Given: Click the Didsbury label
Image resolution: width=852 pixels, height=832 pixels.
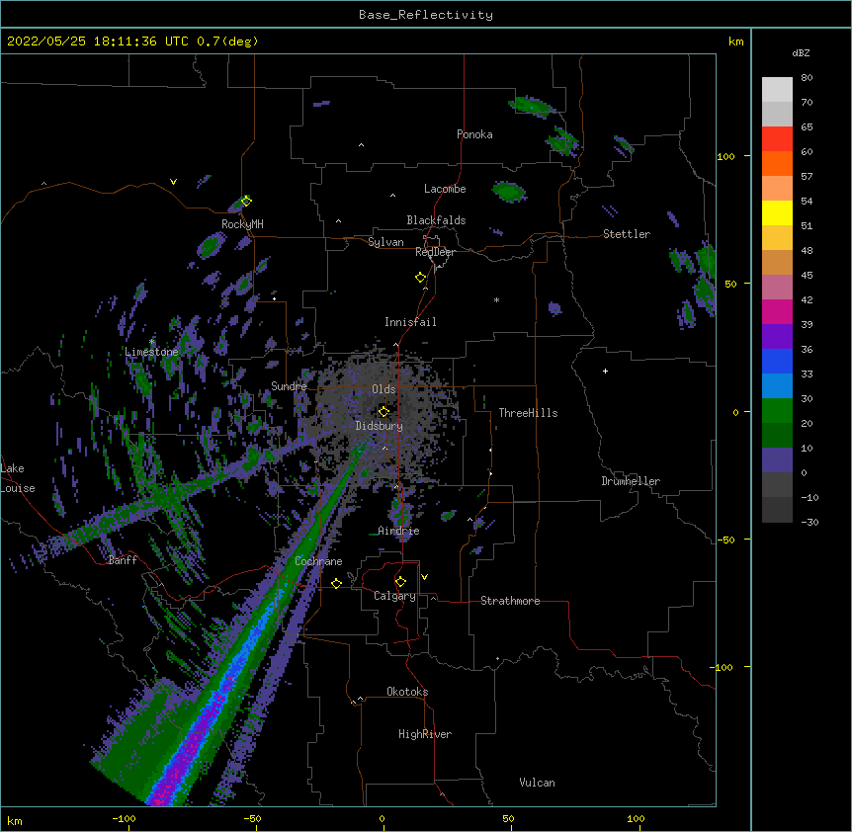Looking at the screenshot, I should click(380, 426).
